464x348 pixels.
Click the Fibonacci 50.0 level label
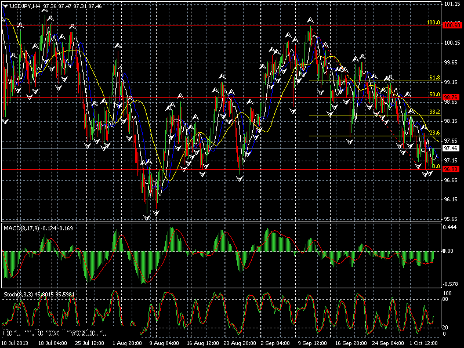point(434,95)
